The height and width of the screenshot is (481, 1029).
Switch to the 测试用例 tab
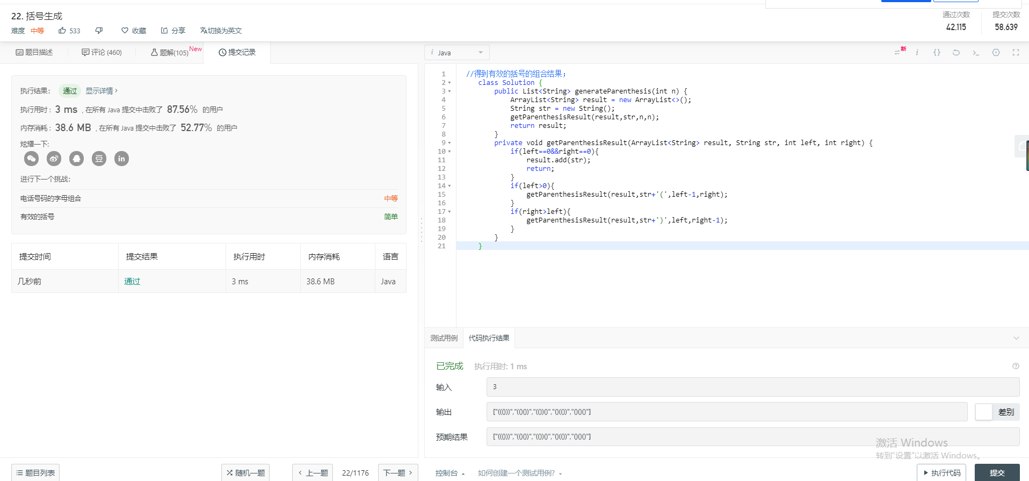pyautogui.click(x=444, y=338)
